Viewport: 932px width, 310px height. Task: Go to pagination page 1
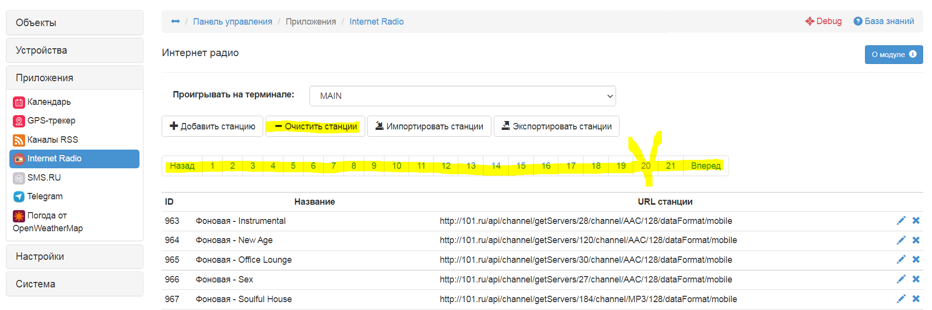point(212,166)
